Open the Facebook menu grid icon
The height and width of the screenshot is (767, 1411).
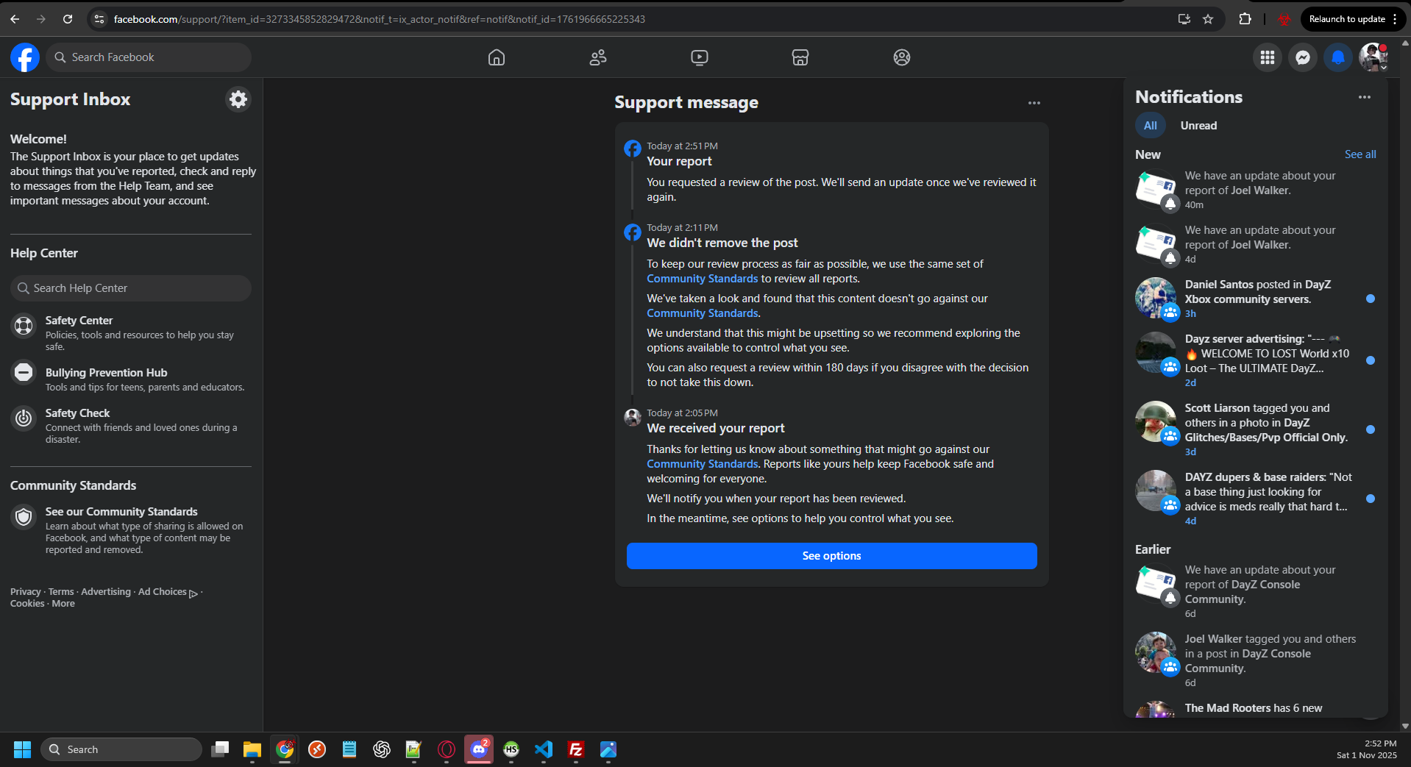[1268, 57]
